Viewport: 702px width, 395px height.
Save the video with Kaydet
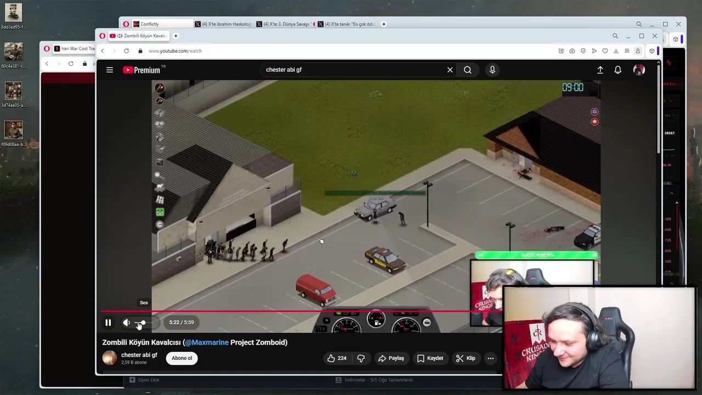coord(430,358)
